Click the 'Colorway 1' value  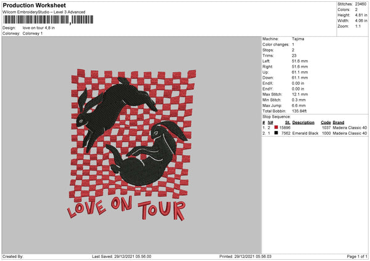coord(33,33)
